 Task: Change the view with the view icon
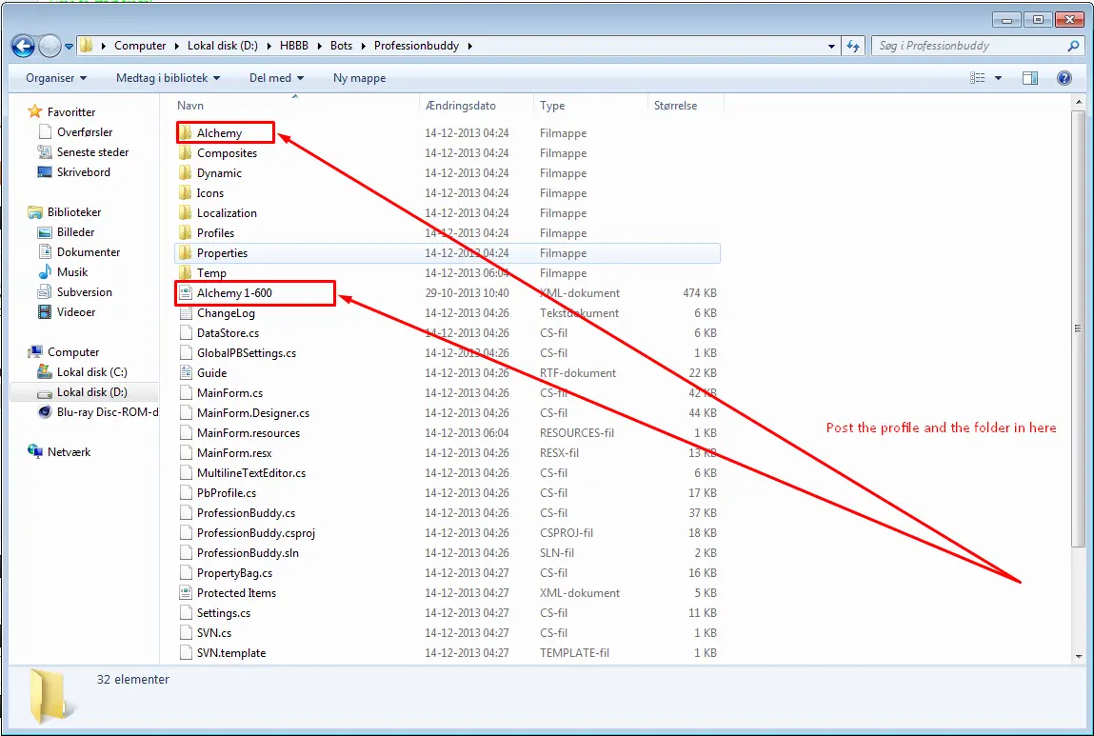click(978, 78)
